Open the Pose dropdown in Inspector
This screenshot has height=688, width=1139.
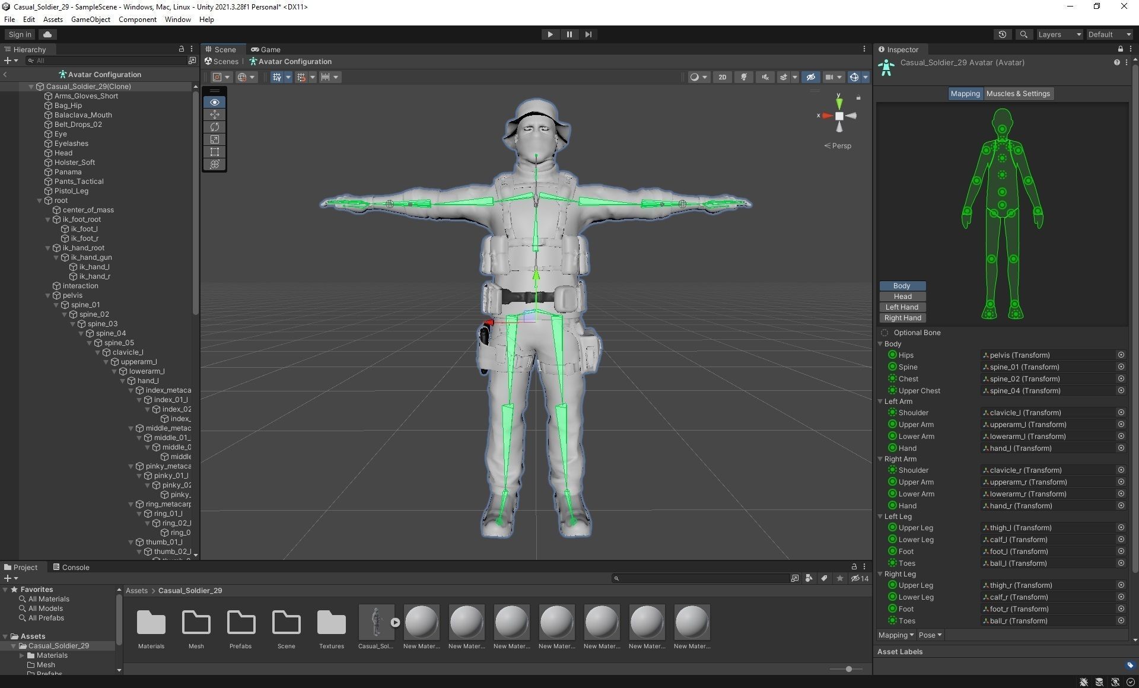pyautogui.click(x=930, y=635)
